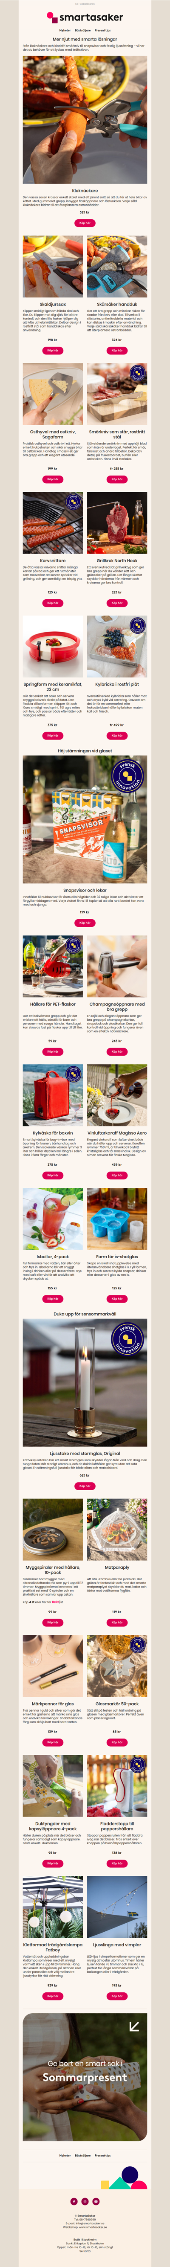This screenshot has width=170, height=2267.
Task: Open the Bästsäljare link in the top navigation
Action: (x=82, y=30)
